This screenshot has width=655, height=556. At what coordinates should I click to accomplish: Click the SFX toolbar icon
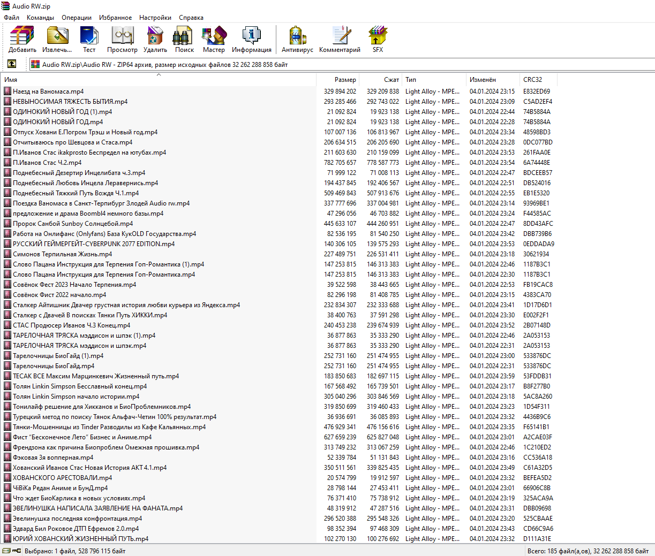coord(378,39)
